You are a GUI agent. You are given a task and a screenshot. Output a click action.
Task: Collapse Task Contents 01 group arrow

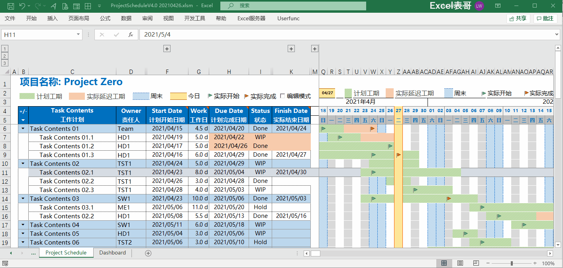click(x=23, y=128)
